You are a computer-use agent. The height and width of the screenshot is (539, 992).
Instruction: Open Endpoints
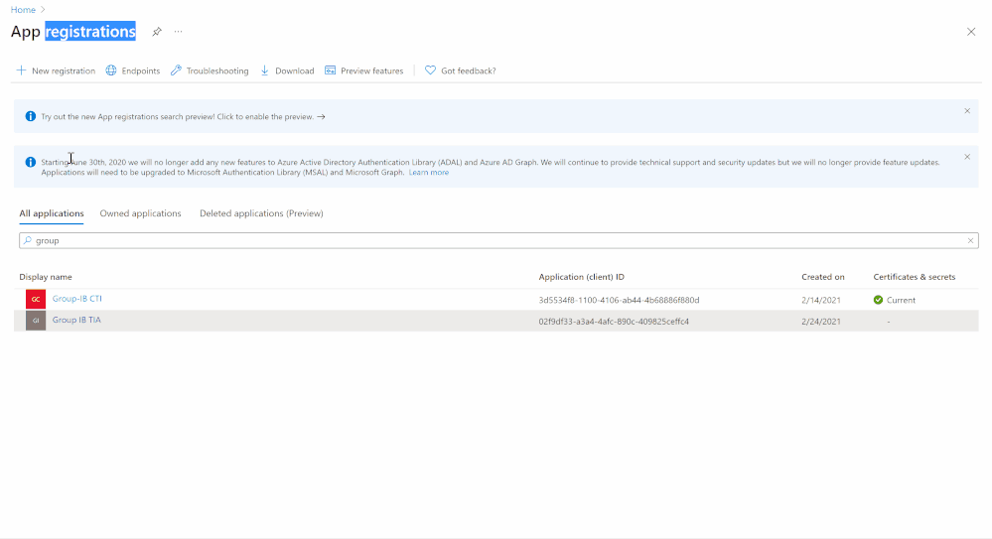click(140, 70)
